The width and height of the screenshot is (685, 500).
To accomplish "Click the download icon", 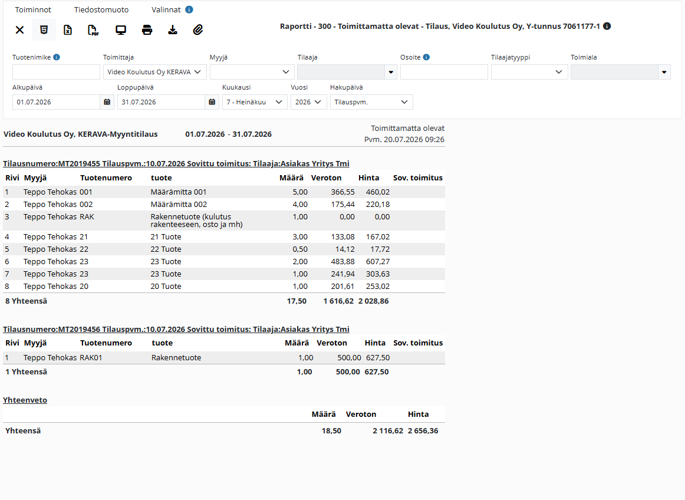I will pos(173,29).
